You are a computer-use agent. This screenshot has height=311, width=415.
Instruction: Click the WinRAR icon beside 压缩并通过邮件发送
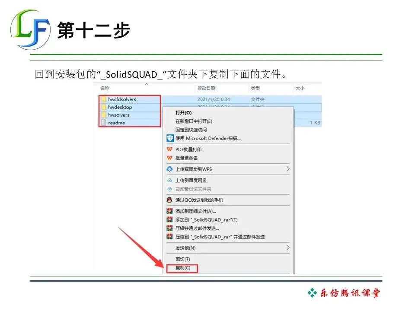169,228
